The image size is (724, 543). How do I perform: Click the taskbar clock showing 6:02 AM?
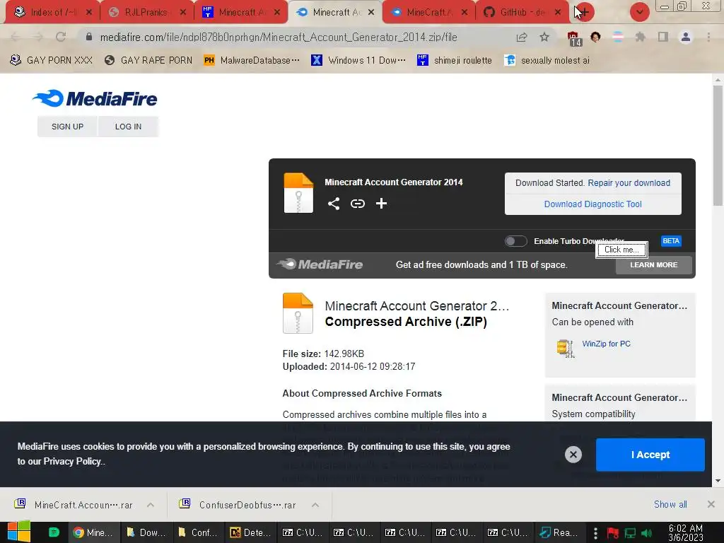coord(686,533)
